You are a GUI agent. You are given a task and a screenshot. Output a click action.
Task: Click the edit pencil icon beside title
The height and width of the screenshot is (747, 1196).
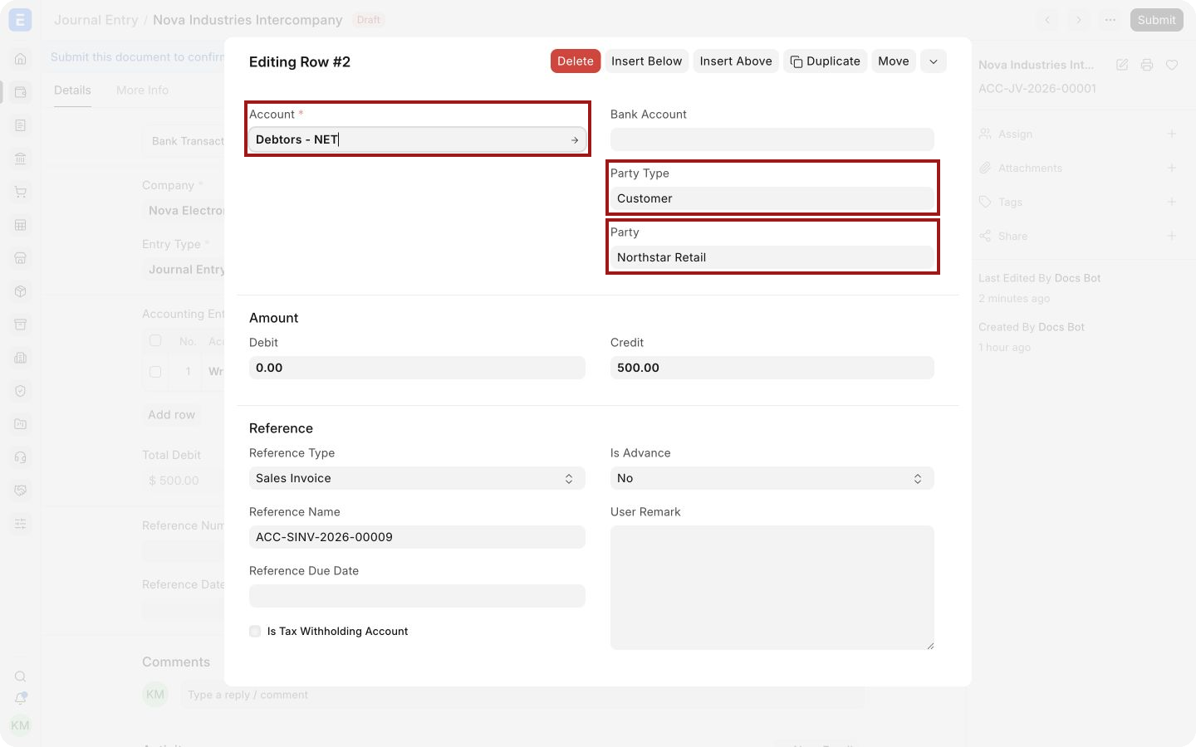point(1122,65)
